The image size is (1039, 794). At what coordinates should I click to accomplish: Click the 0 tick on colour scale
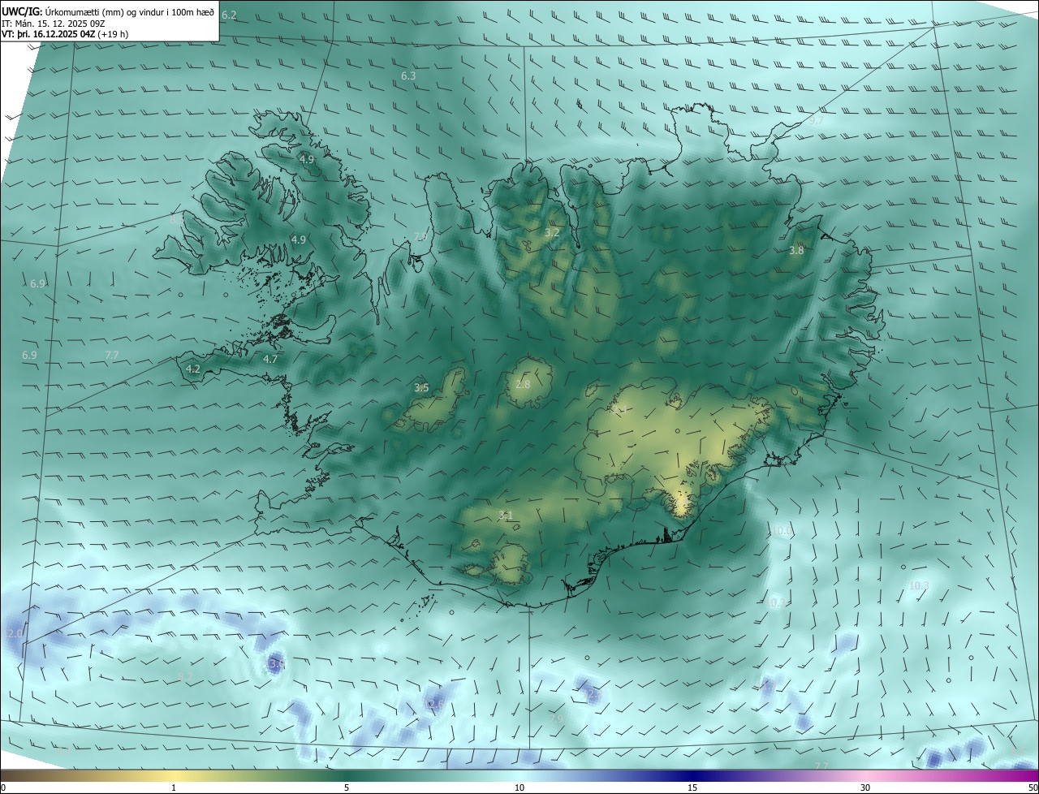[2, 788]
